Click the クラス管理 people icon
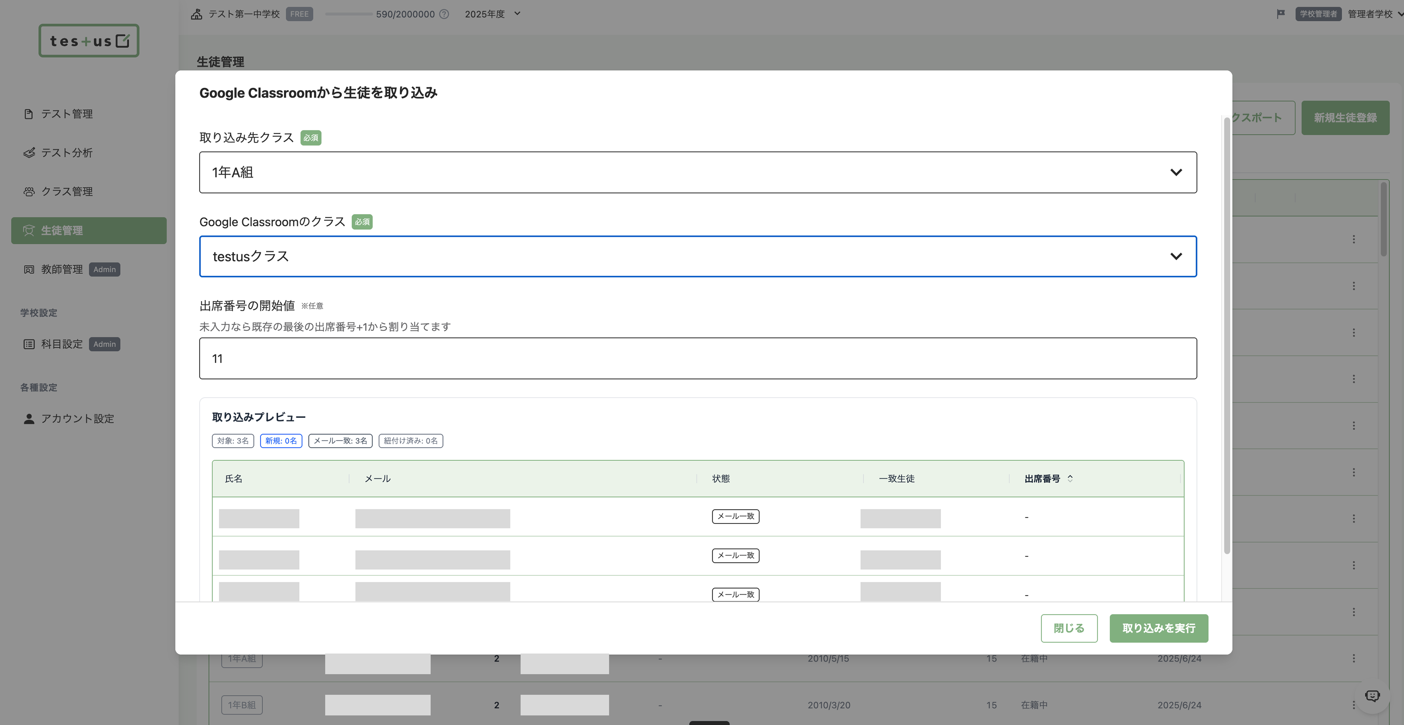 [x=29, y=192]
